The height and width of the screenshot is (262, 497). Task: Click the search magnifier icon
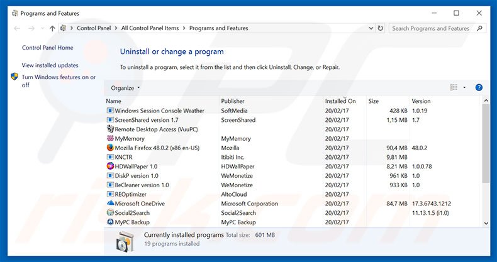(480, 28)
